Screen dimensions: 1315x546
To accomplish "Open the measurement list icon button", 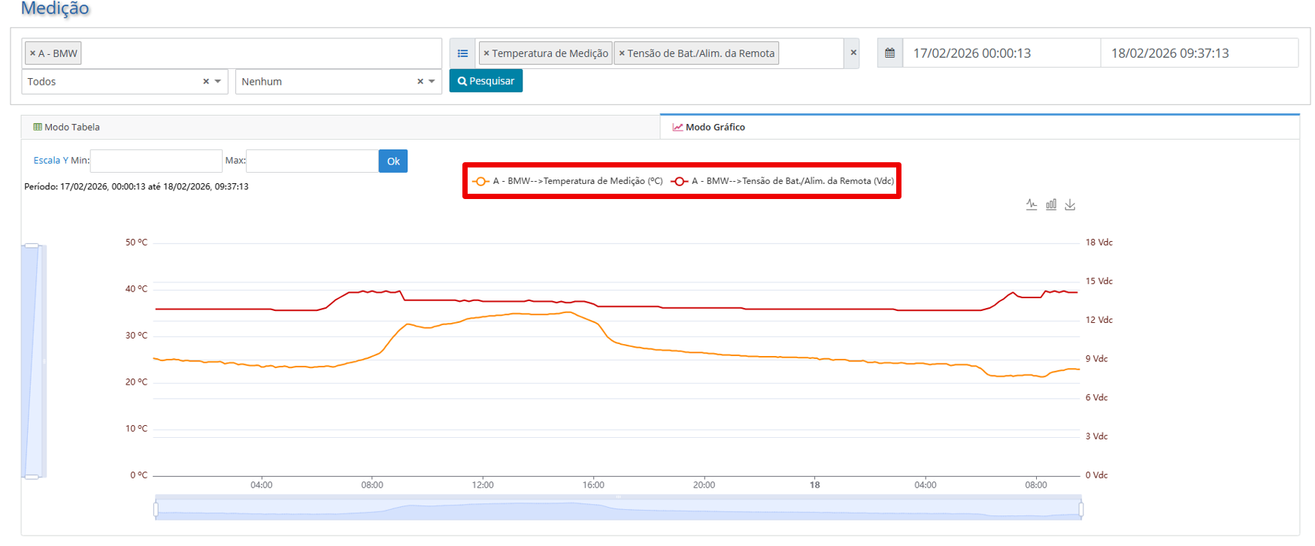I will [463, 53].
